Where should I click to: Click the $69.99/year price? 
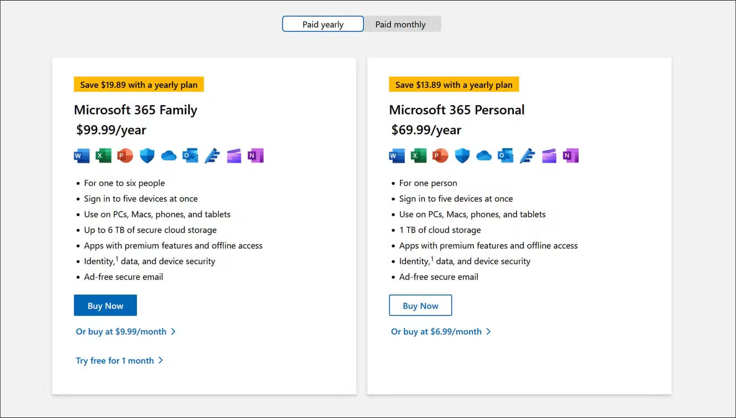(x=426, y=130)
